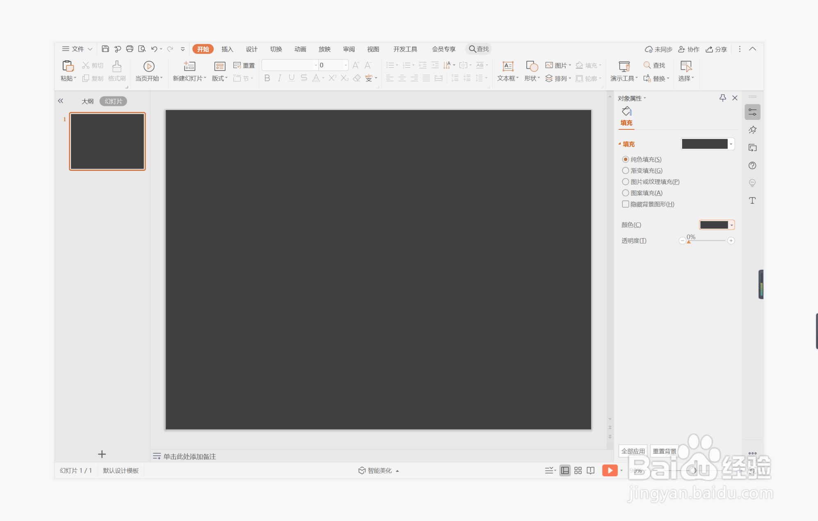The height and width of the screenshot is (521, 818).
Task: Click the Undo arrow icon
Action: (154, 49)
